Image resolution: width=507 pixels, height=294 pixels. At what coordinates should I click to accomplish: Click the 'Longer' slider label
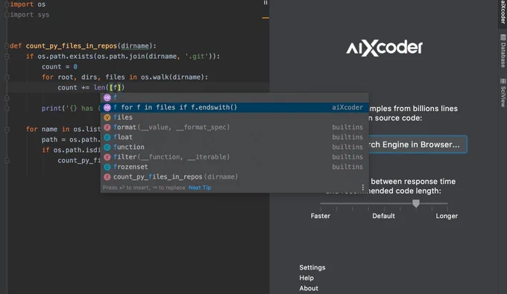pos(447,216)
